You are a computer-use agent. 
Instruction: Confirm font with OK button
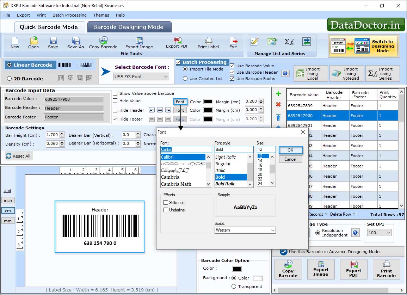click(x=290, y=150)
